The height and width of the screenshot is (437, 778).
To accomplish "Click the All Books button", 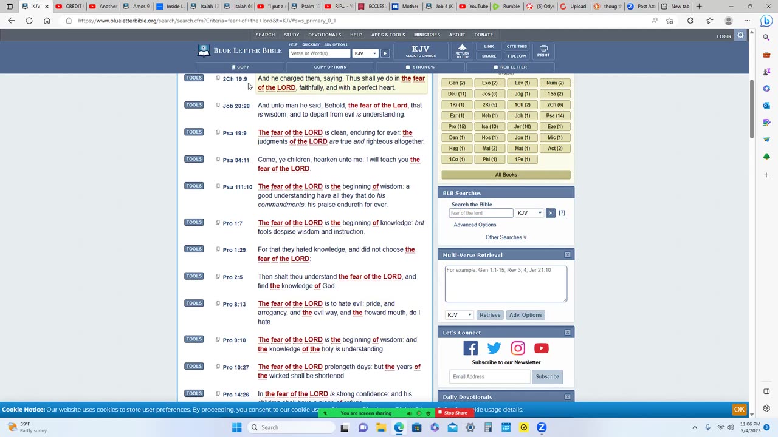I will pyautogui.click(x=506, y=175).
